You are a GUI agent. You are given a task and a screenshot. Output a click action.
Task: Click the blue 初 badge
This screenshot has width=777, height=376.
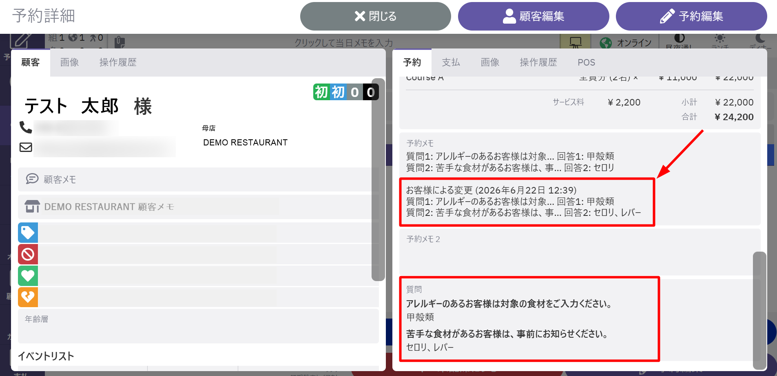pyautogui.click(x=338, y=92)
